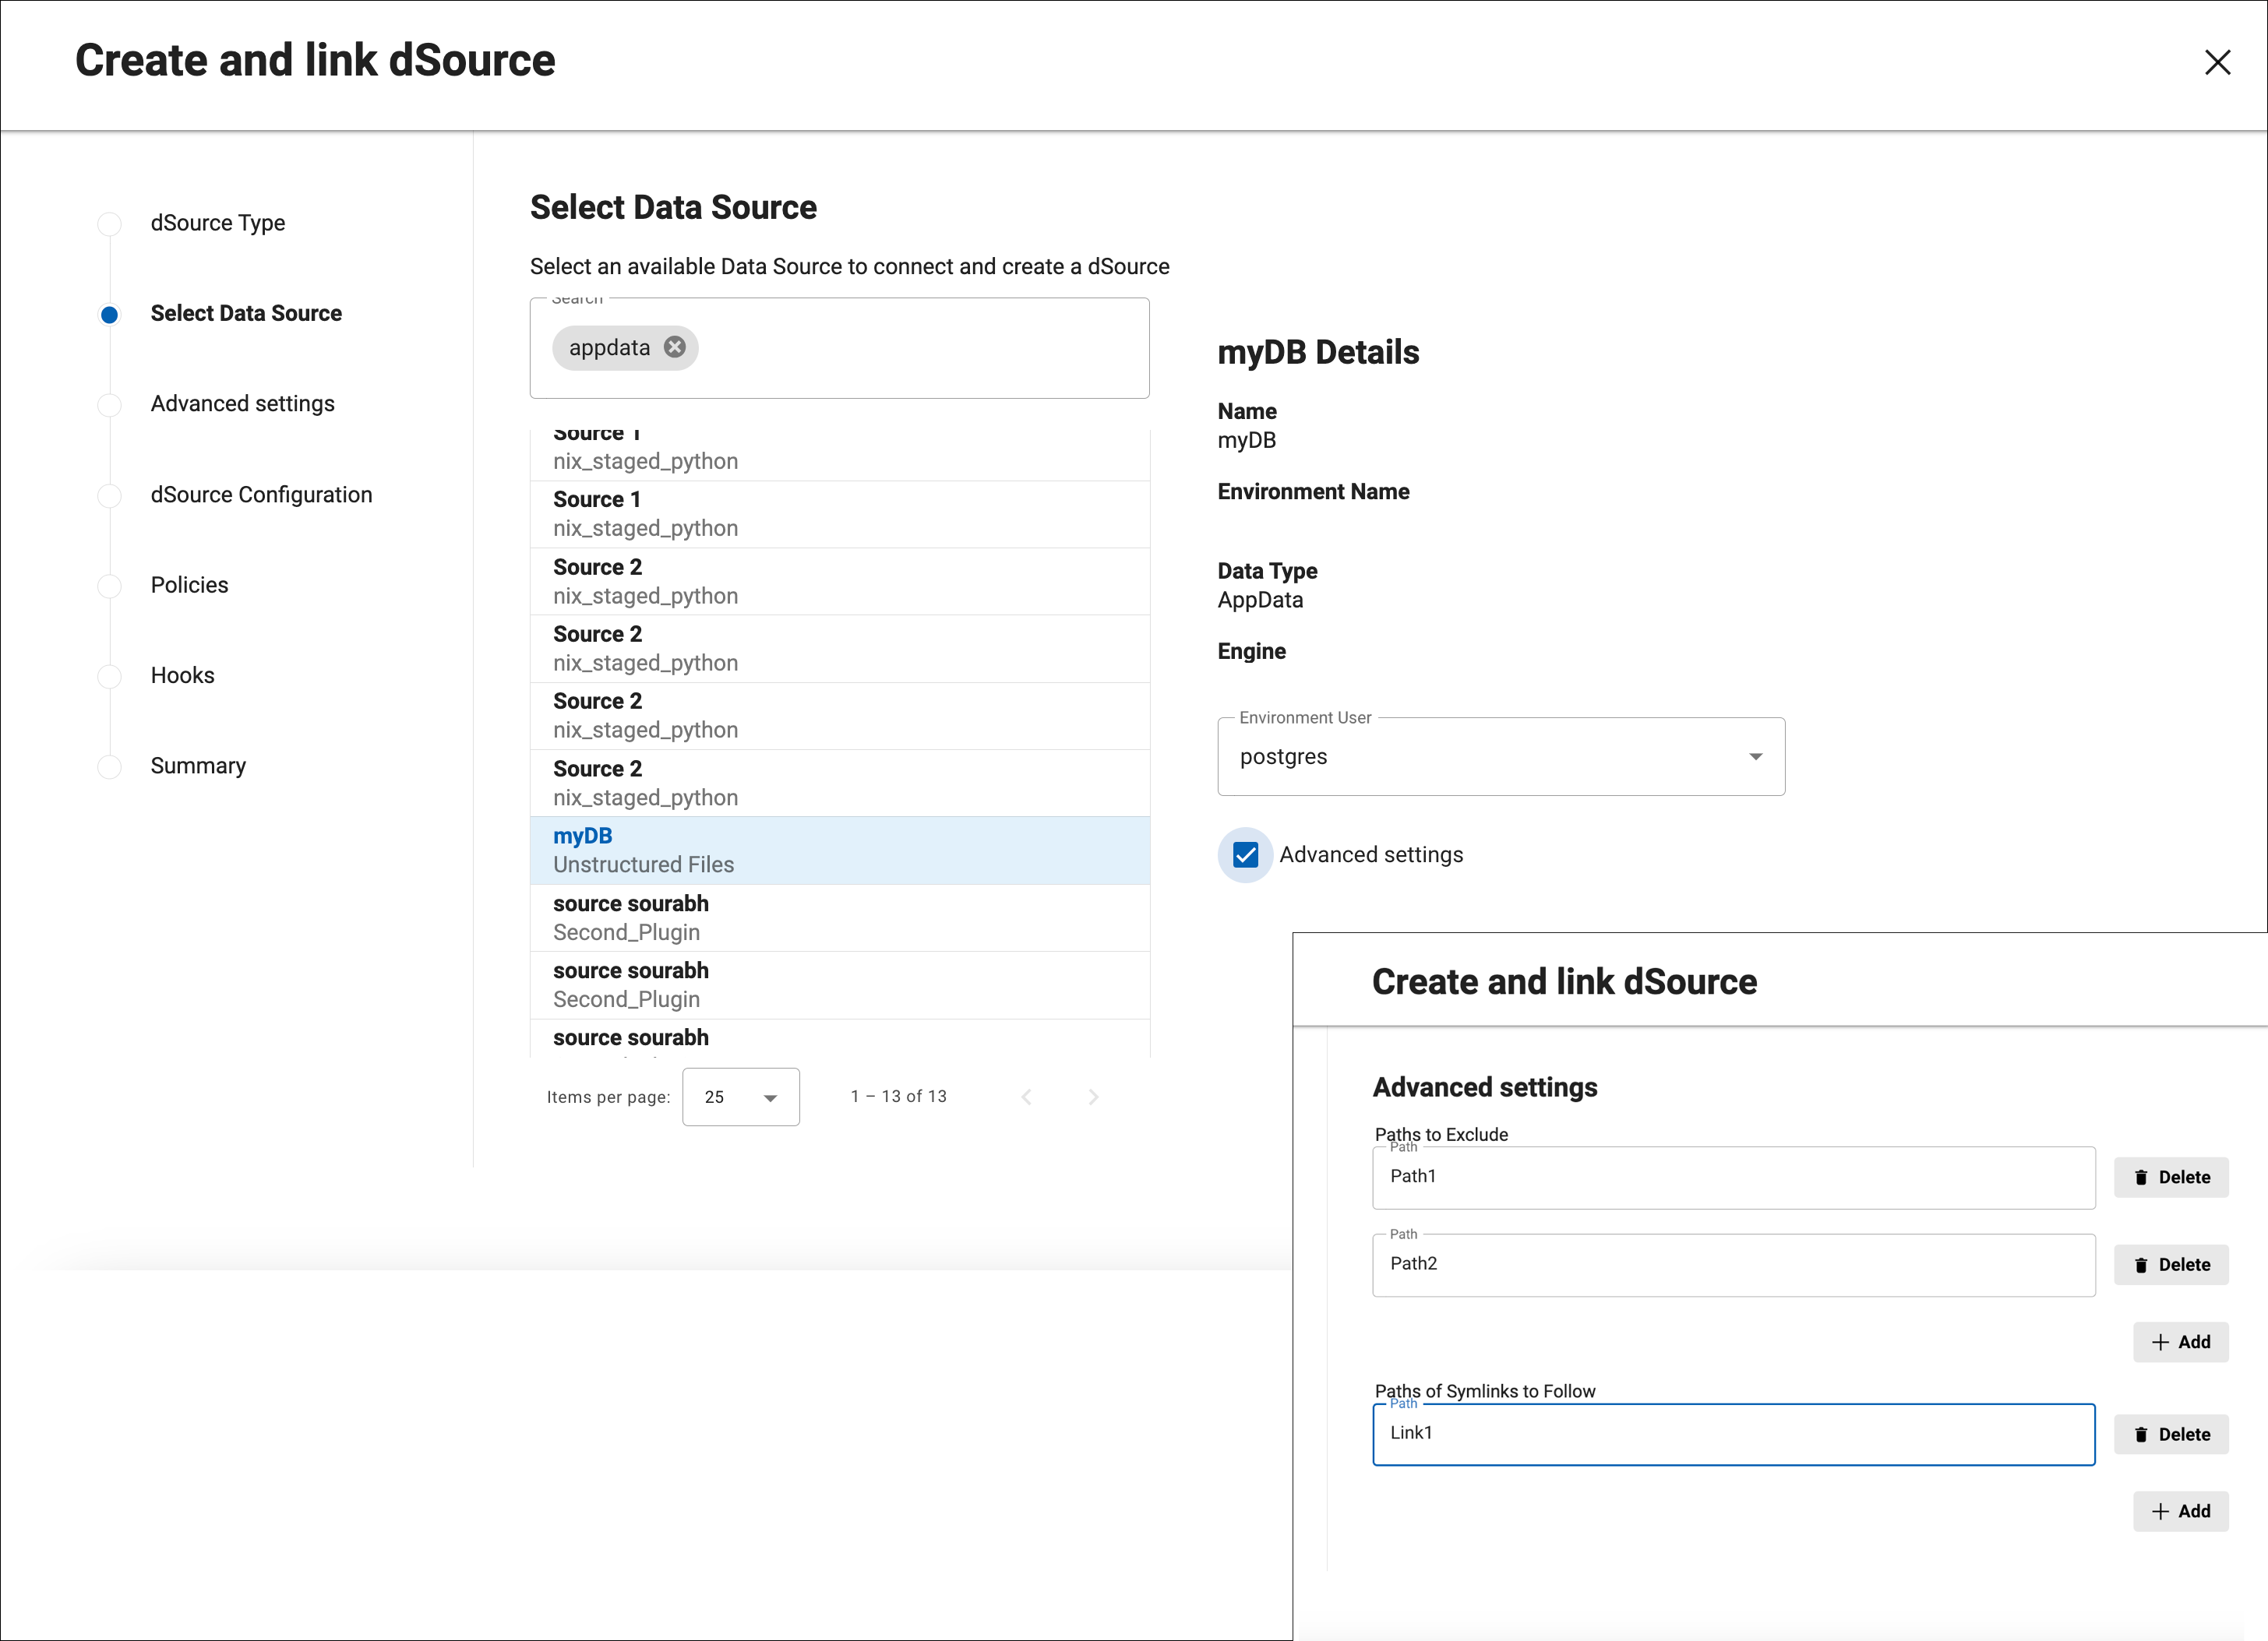This screenshot has width=2268, height=1641.
Task: Uncheck the Advanced settings checkbox
Action: (1245, 854)
